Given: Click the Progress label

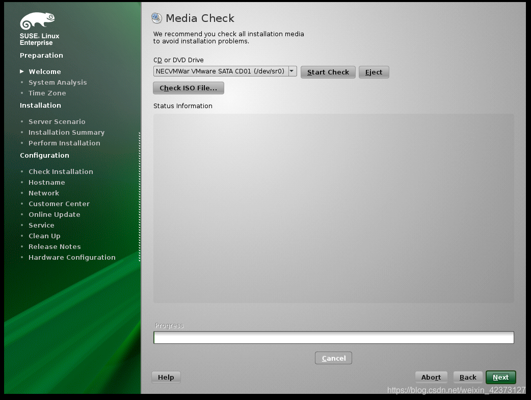Looking at the screenshot, I should pos(169,326).
